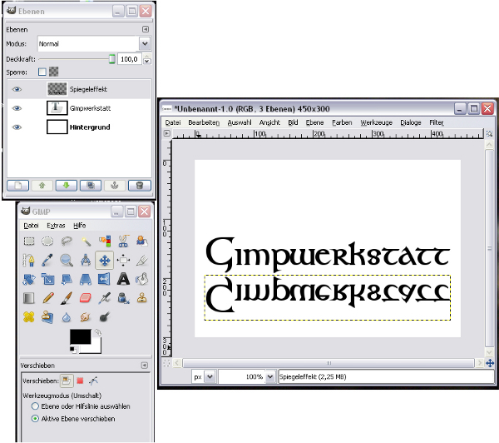Image resolution: width=499 pixels, height=443 pixels.
Task: Open the Ebene menu
Action: (314, 122)
